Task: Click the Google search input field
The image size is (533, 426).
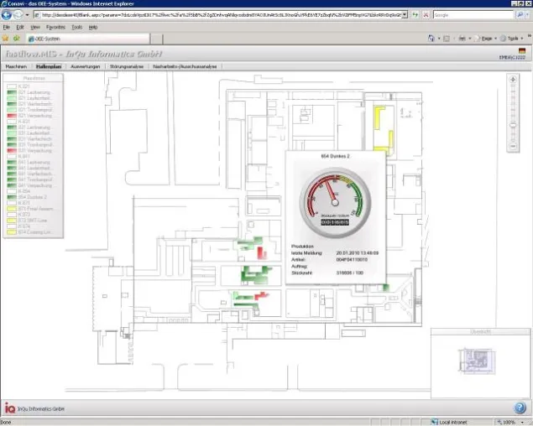Action: coord(473,15)
